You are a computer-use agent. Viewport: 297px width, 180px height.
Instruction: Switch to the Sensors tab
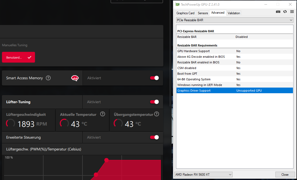coord(202,13)
